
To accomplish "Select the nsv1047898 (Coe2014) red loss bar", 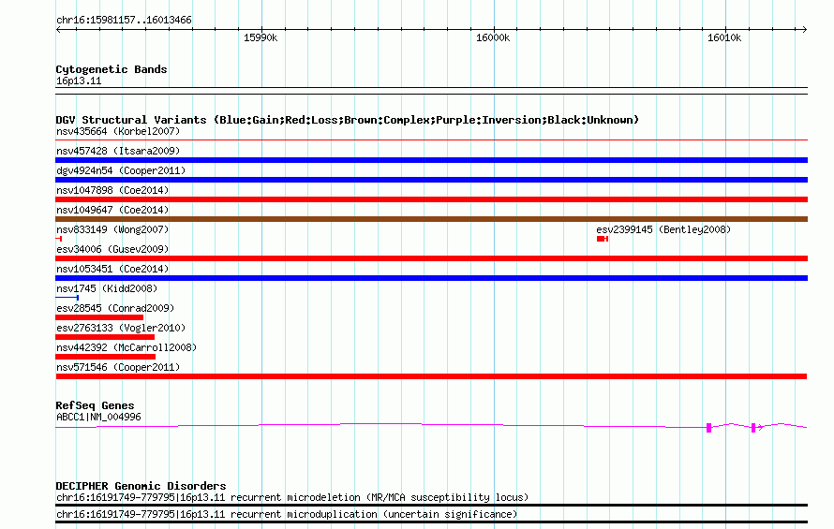I will (431, 199).
